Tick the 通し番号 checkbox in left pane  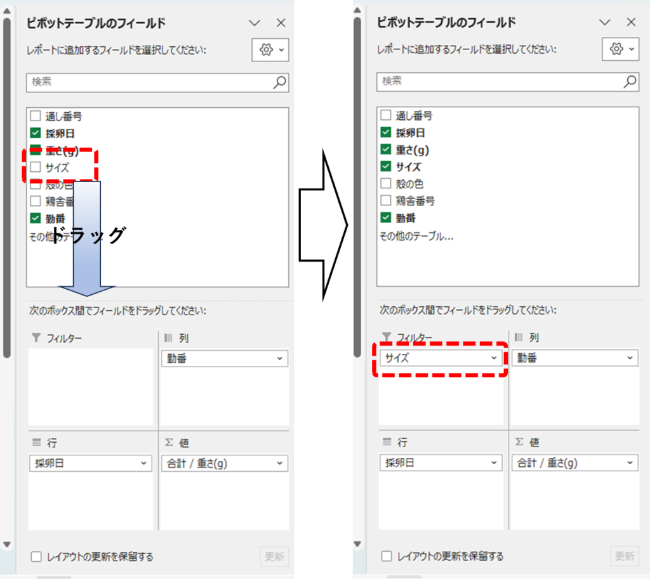[x=36, y=116]
